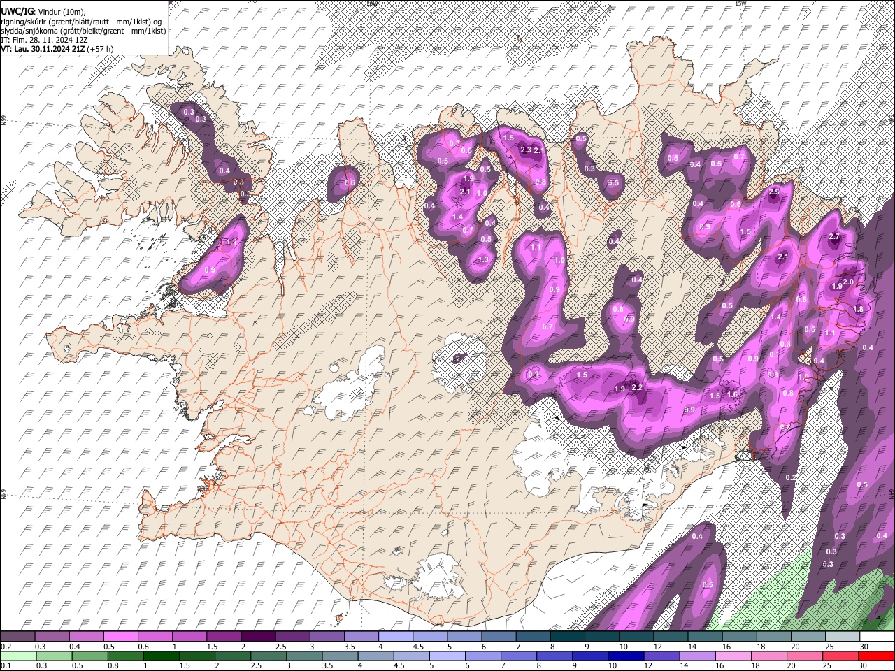
Task: Click the '25' label under the upper color scale
Action: click(x=829, y=647)
